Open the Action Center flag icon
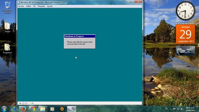The width and height of the screenshot is (199, 112). tap(174, 109)
